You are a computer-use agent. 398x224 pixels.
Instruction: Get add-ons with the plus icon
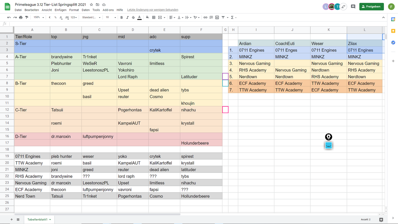[x=393, y=61]
